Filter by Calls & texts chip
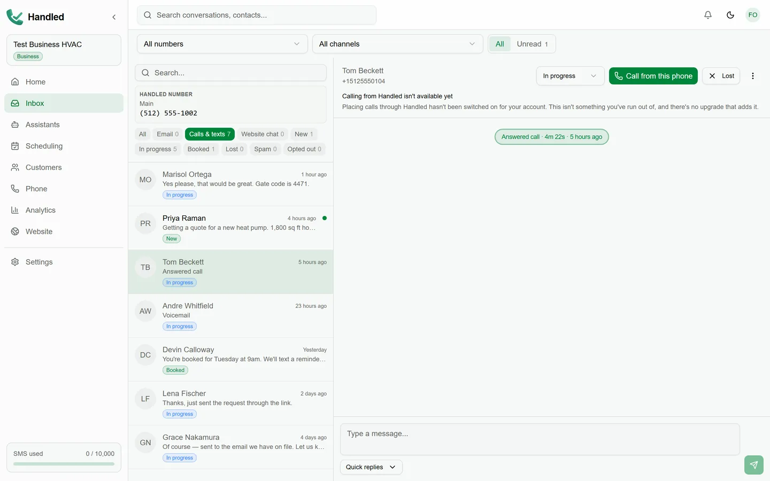 tap(210, 134)
